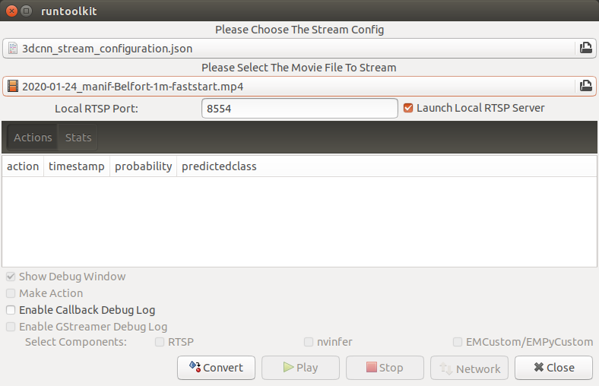The width and height of the screenshot is (599, 386).
Task: Open file browser for movie file
Action: point(585,86)
